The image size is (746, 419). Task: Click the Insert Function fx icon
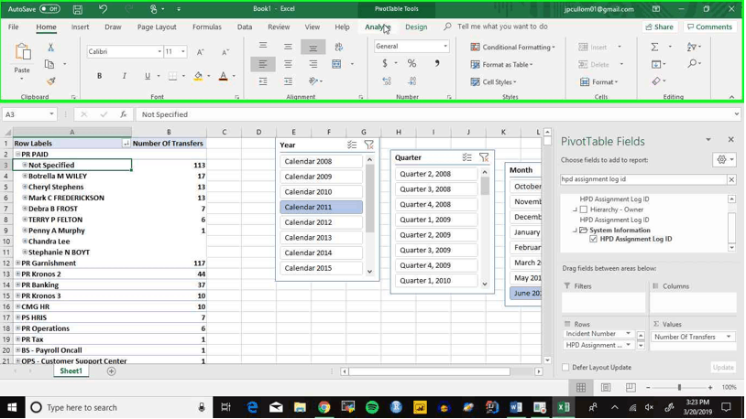tap(123, 114)
